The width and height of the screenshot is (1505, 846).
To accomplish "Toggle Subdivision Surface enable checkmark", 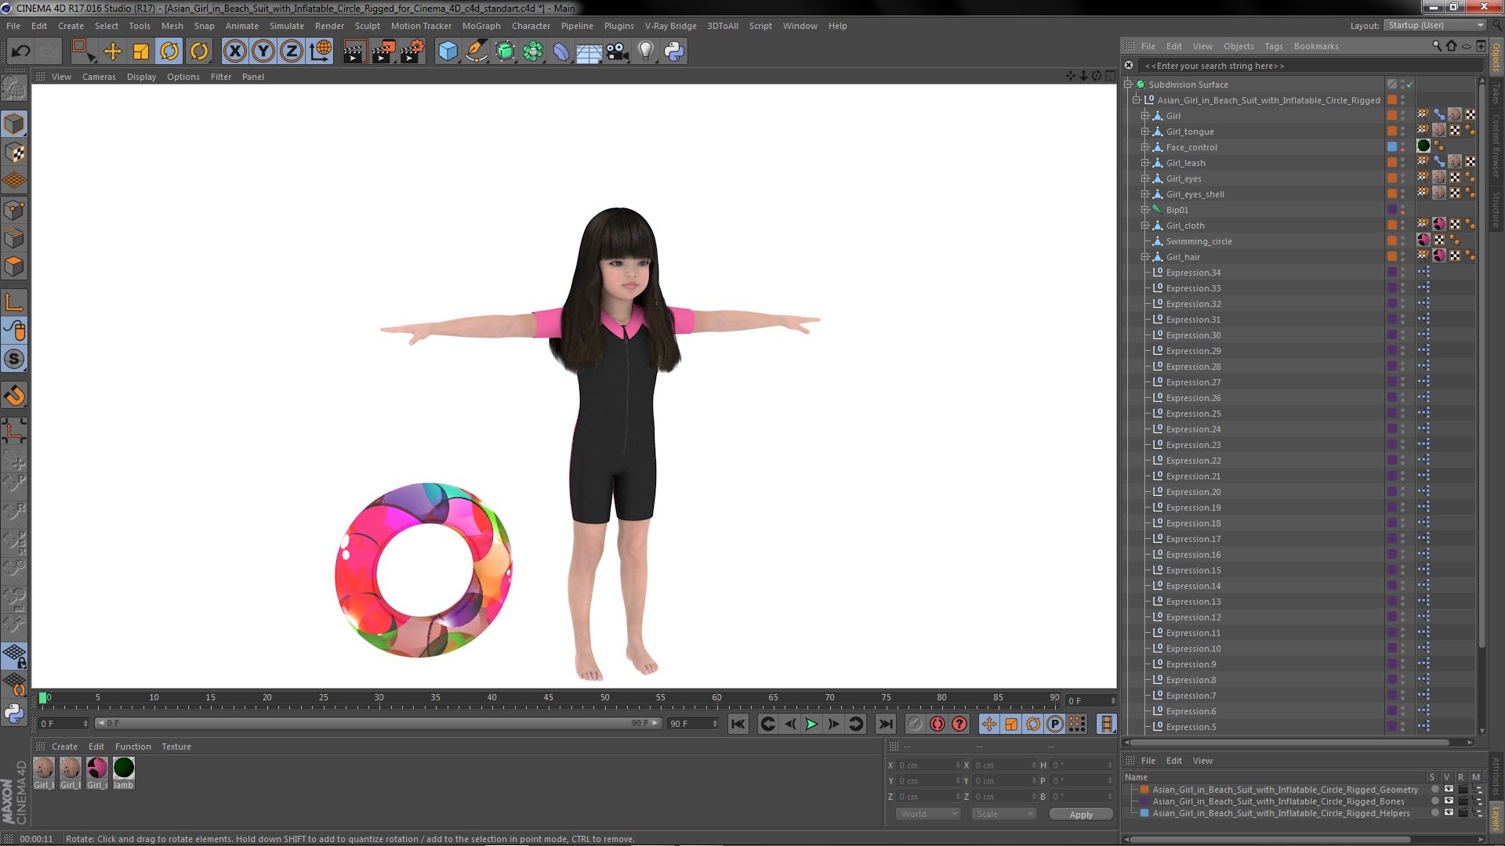I will point(1409,85).
